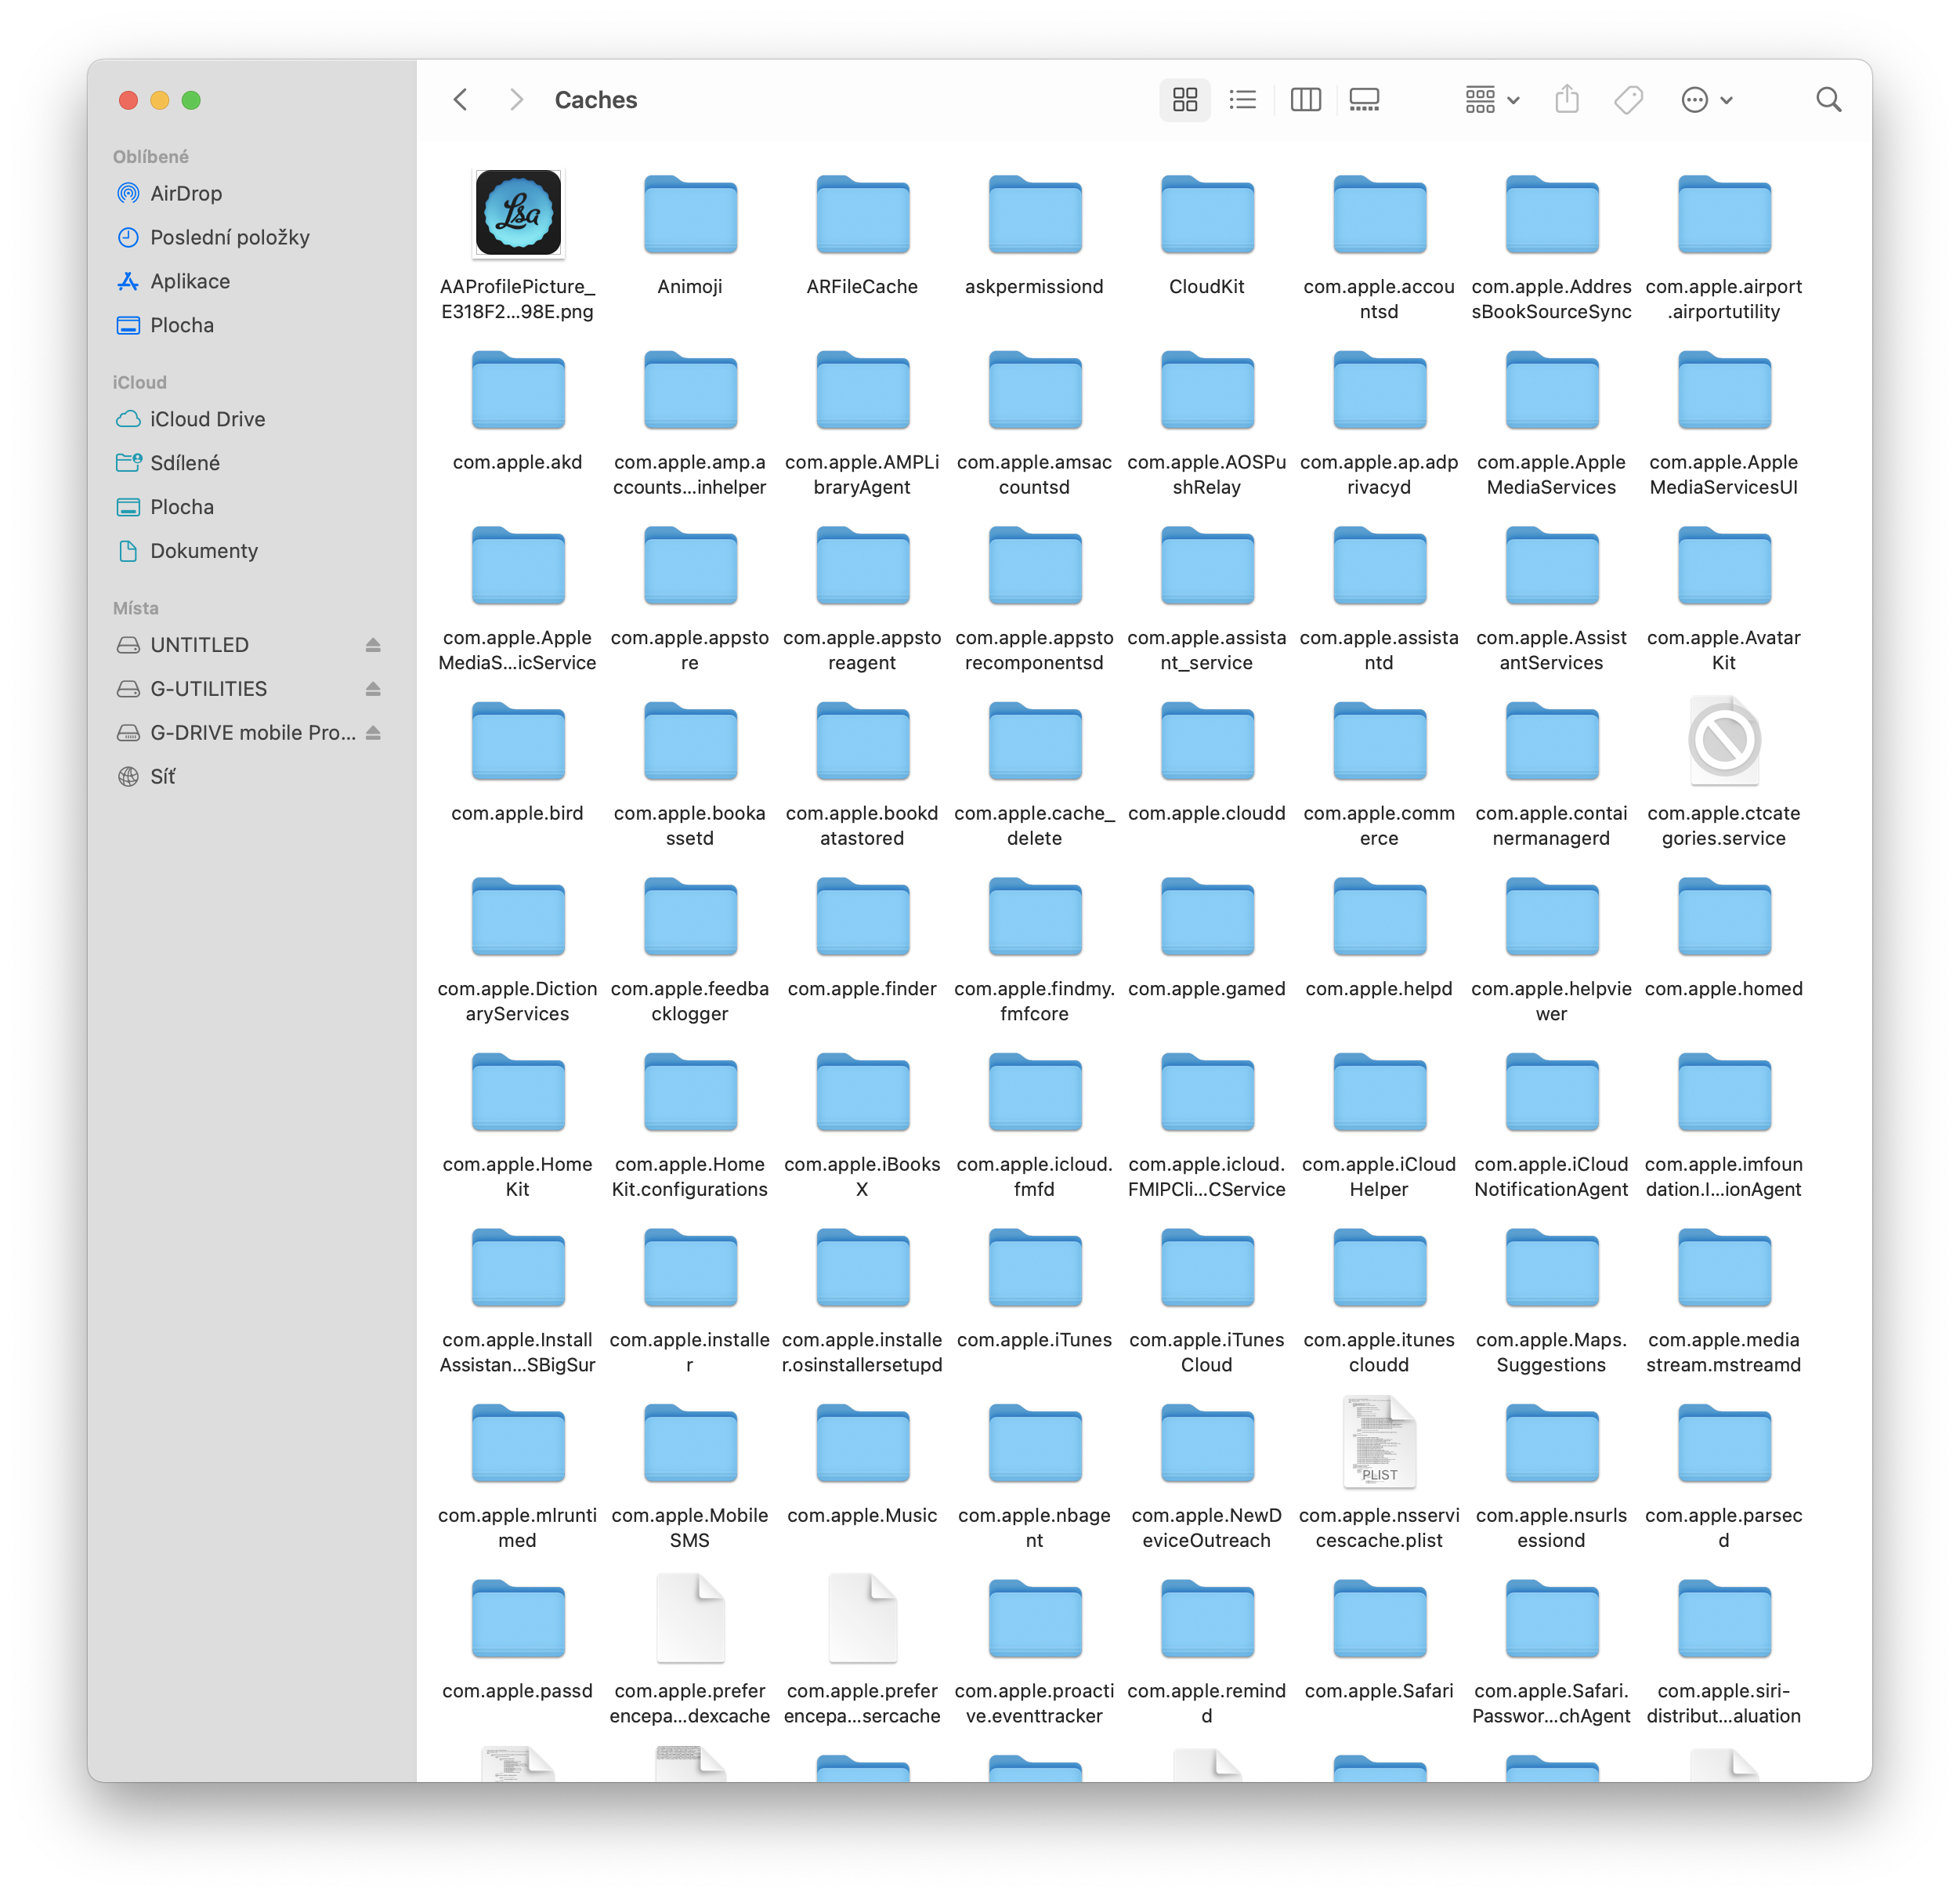Select iCloud Drive in sidebar
The width and height of the screenshot is (1960, 1898).
(207, 419)
